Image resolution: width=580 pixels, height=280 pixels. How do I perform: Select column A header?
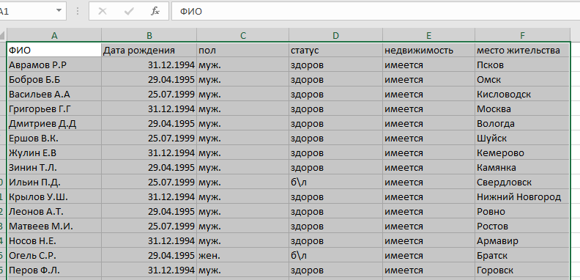click(x=54, y=36)
